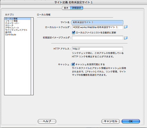Select the 詳細設定 tab

76,8
